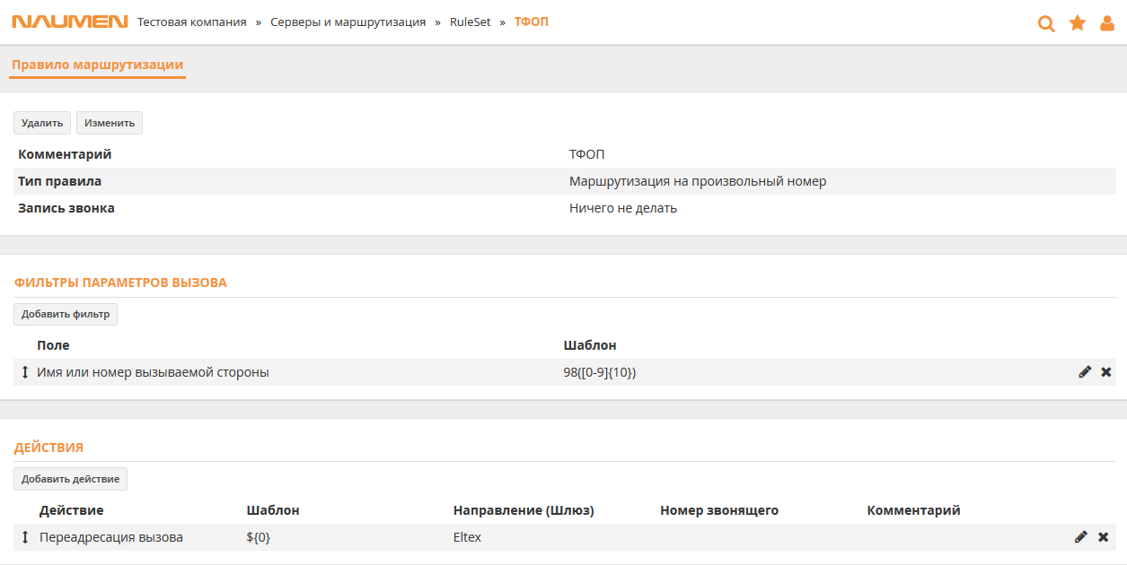Image resolution: width=1127 pixels, height=565 pixels.
Task: Click the search magnifier icon
Action: click(x=1046, y=23)
